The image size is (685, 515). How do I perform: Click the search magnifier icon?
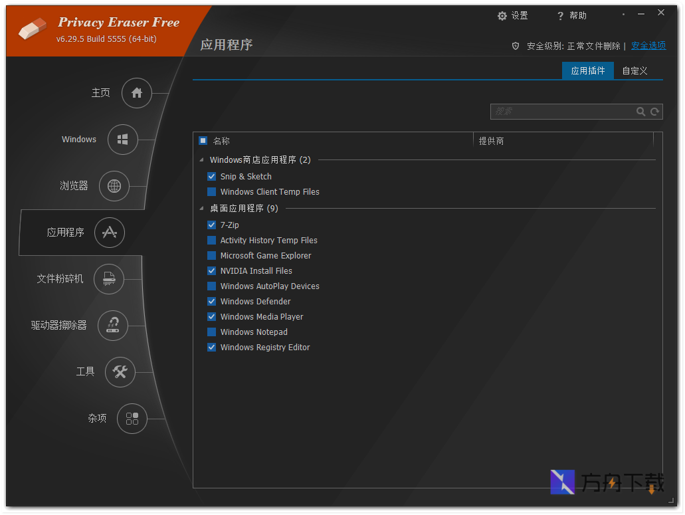(640, 112)
